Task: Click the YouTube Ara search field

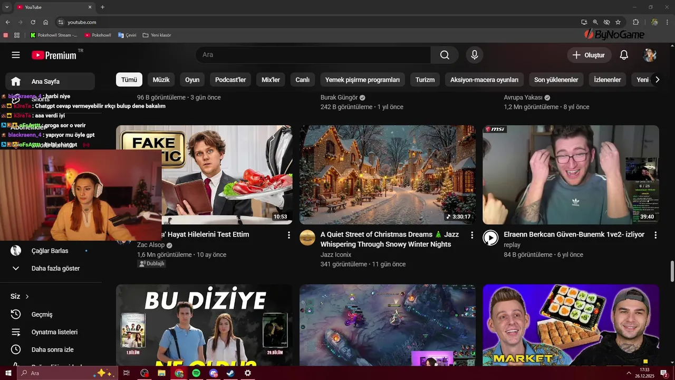Action: [313, 55]
